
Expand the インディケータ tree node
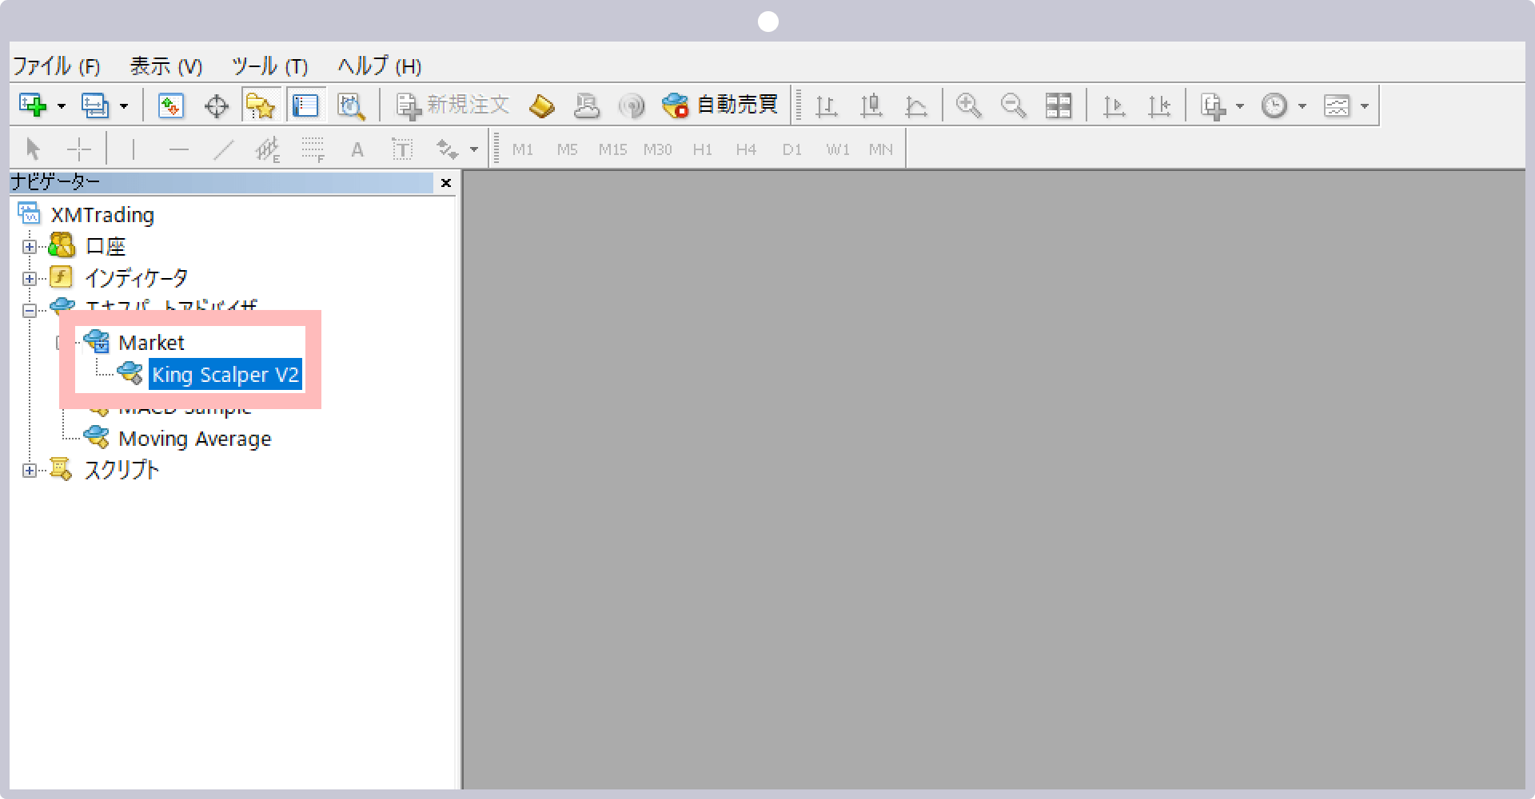tap(30, 279)
